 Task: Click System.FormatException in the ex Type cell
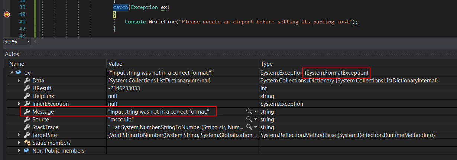336,73
